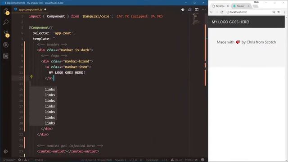The image size is (288, 162).
Task: Bookmark this page with the star icon
Action: [279, 12]
